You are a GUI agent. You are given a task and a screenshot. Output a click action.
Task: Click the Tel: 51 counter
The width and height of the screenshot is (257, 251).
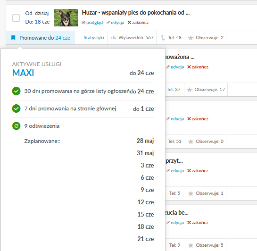pyautogui.click(x=174, y=142)
